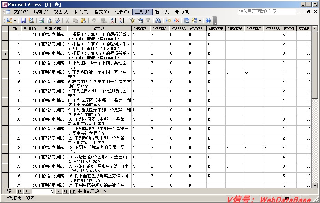Screen dimensions: 320x203
Task: Click the Paste clipboard icon
Action: click(x=84, y=21)
